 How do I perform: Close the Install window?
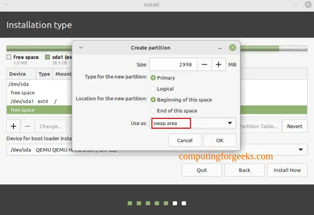click(x=308, y=4)
